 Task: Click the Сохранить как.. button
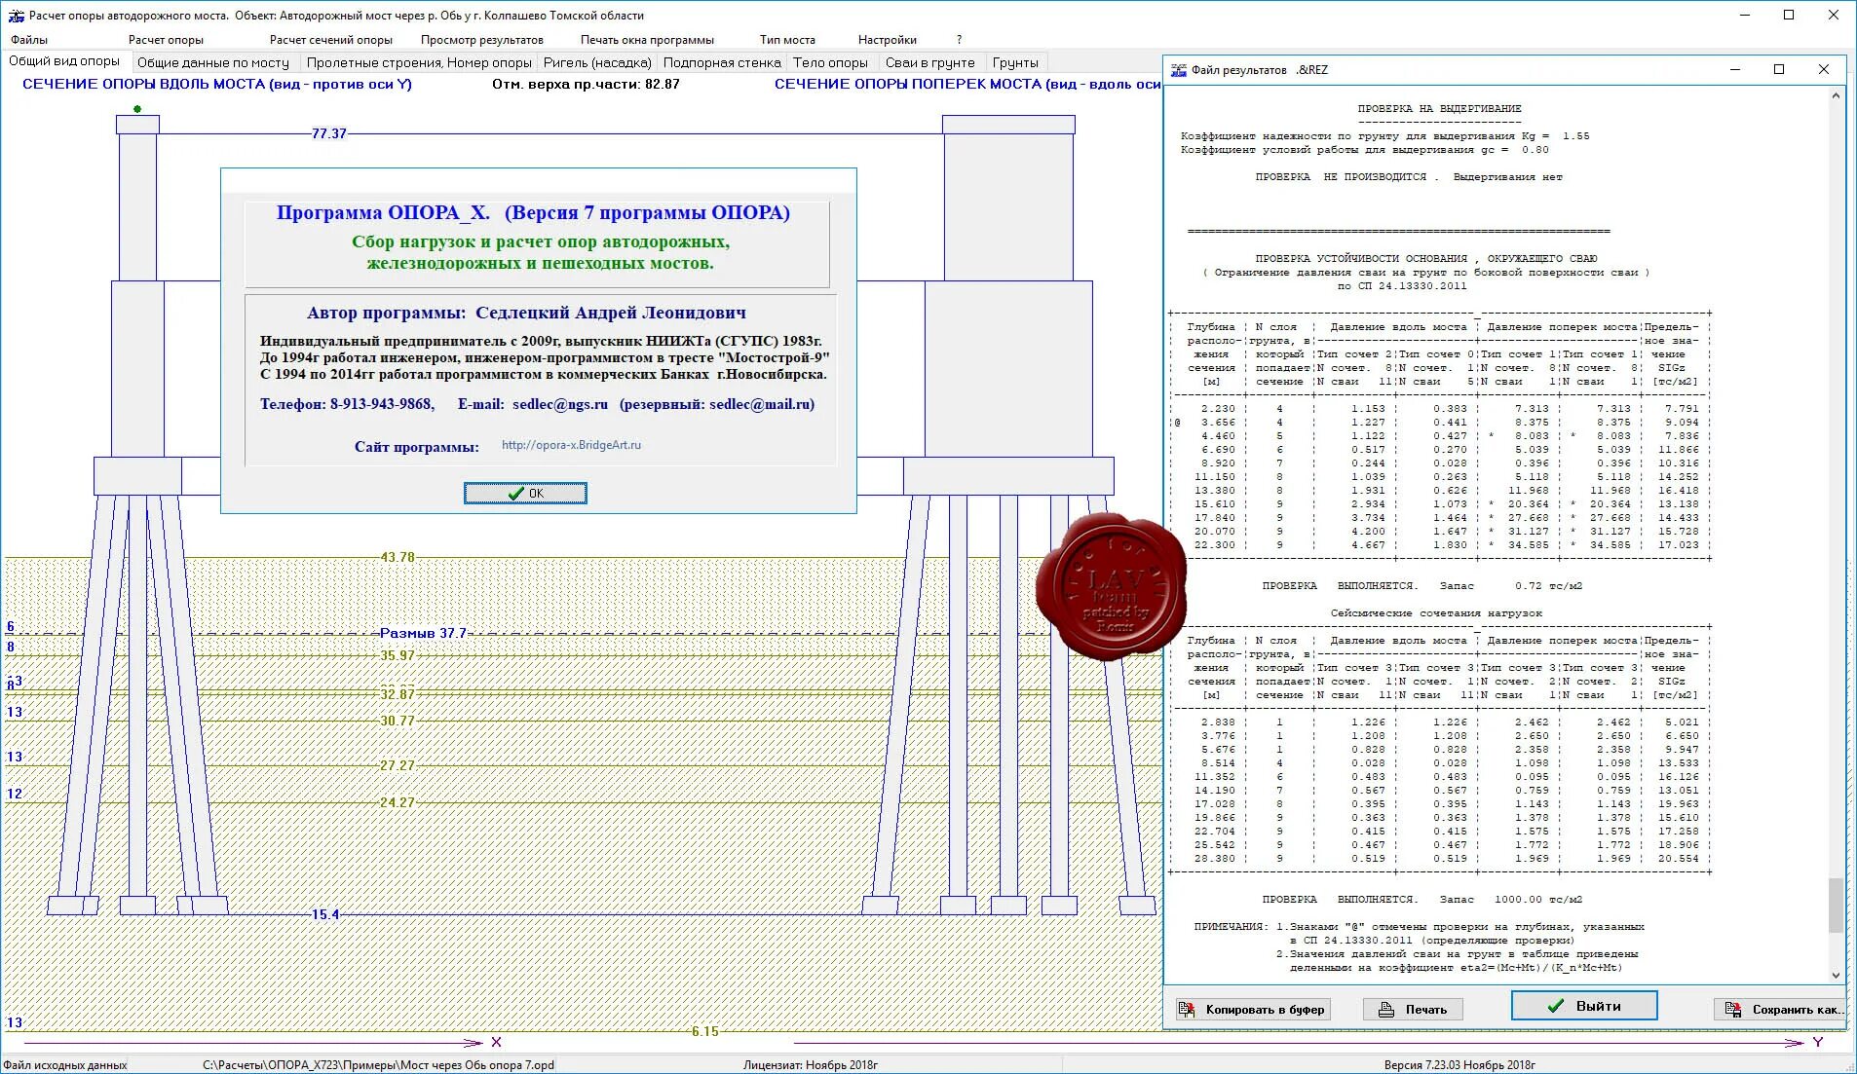[1782, 1010]
